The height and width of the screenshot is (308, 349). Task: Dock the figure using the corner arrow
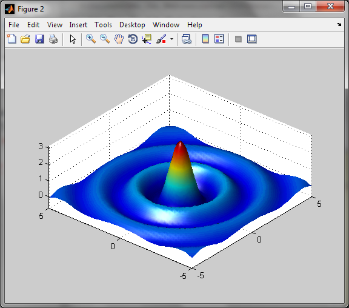pyautogui.click(x=339, y=24)
